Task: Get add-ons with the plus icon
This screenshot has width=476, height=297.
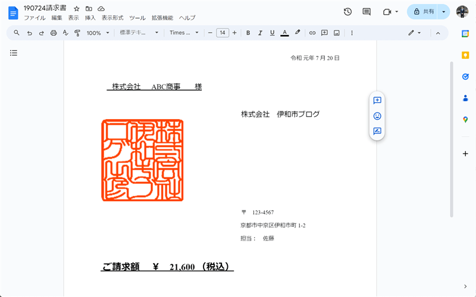Action: 465,154
